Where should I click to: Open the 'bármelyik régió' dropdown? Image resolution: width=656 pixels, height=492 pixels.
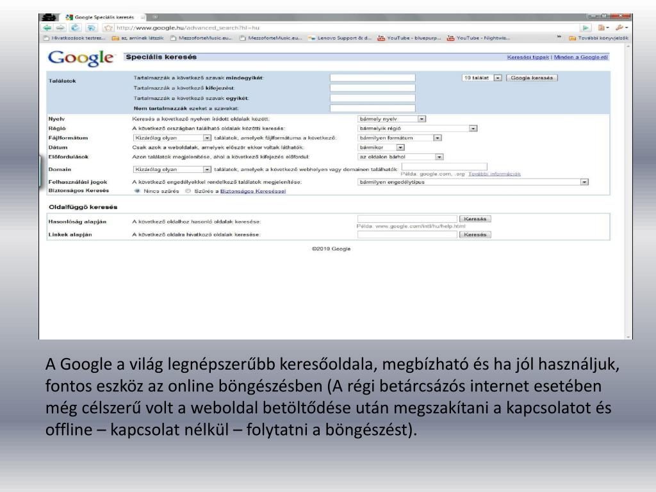click(417, 128)
